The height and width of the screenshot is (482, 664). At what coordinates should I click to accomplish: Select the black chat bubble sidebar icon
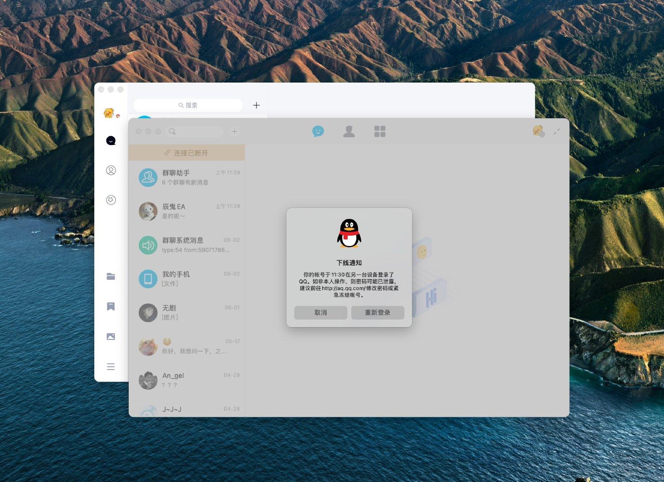click(110, 140)
